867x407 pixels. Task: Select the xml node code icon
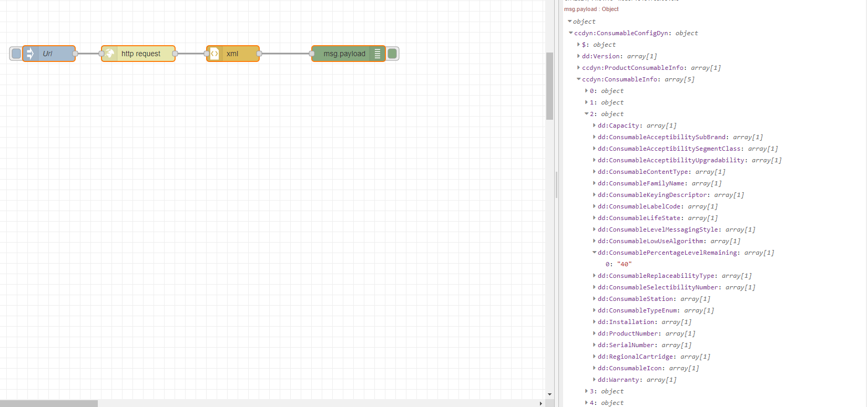(x=215, y=54)
